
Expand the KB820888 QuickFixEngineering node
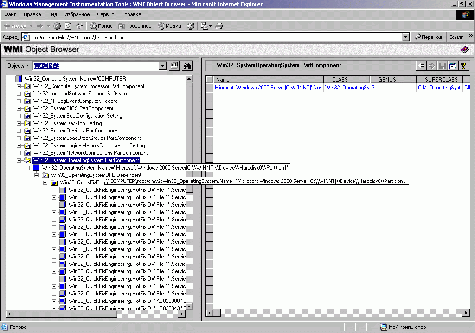coord(54,301)
